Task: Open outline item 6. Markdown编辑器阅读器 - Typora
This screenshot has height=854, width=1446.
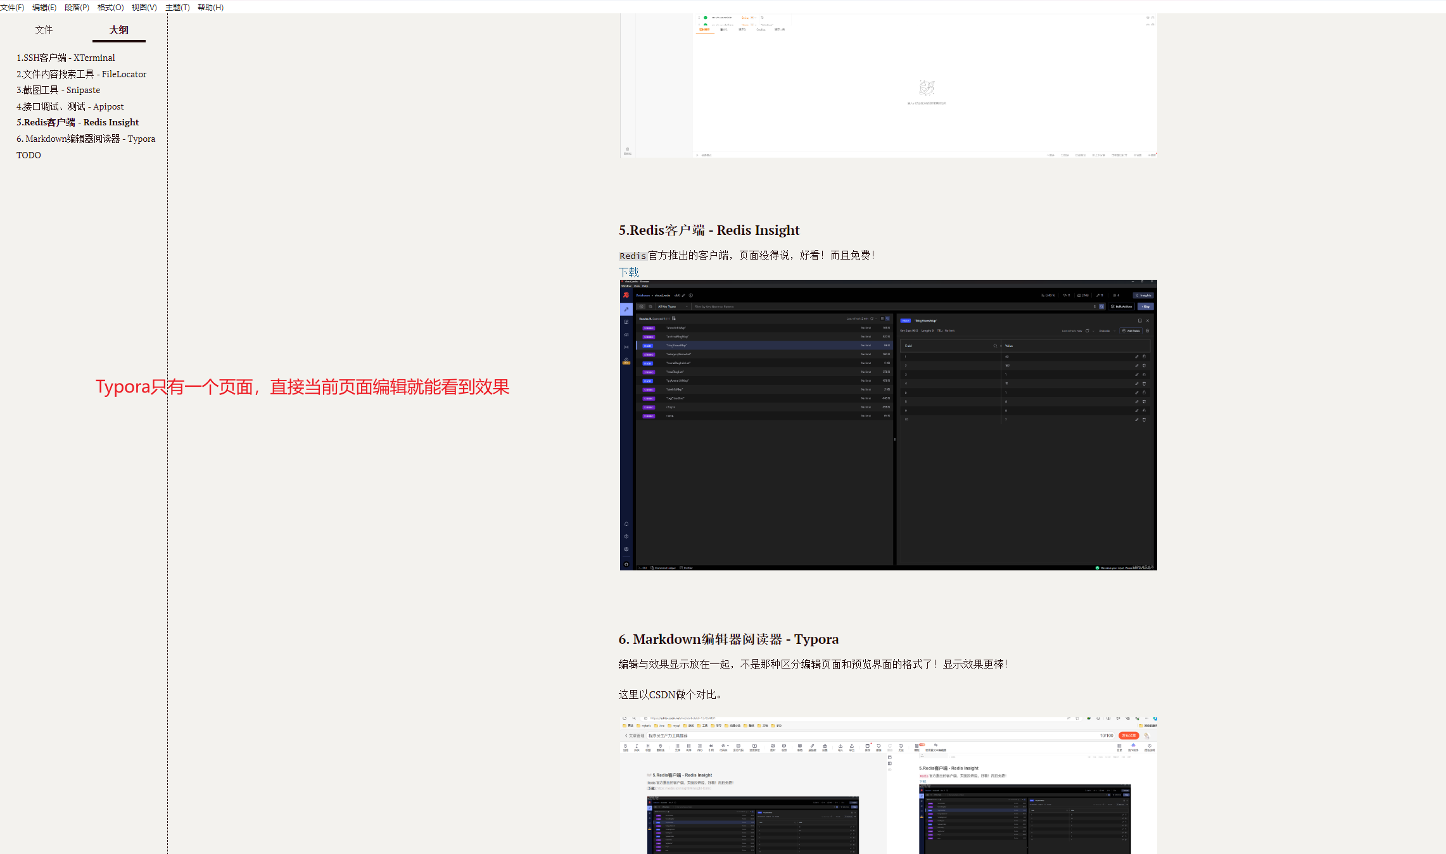Action: tap(86, 139)
